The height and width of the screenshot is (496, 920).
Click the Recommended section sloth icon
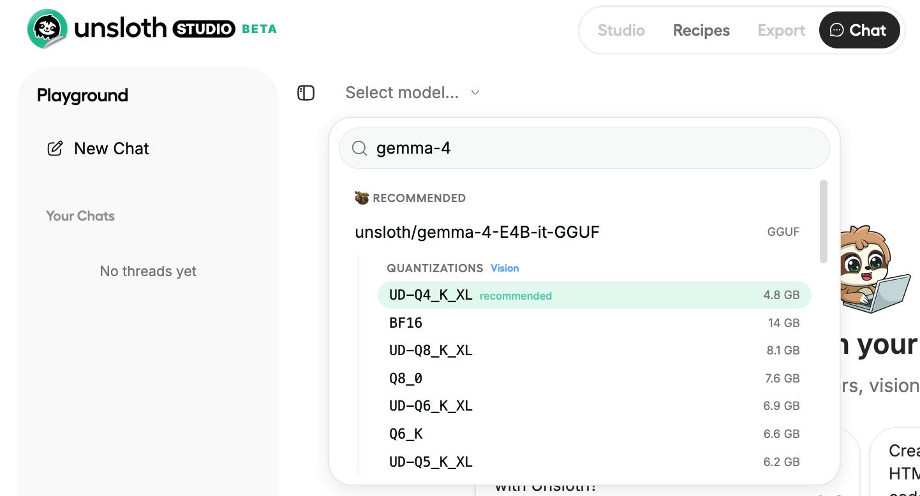362,198
